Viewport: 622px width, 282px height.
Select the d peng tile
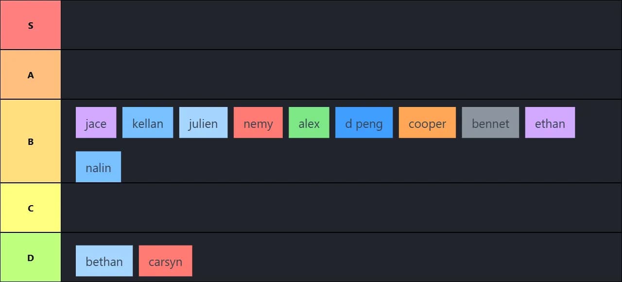tap(364, 123)
